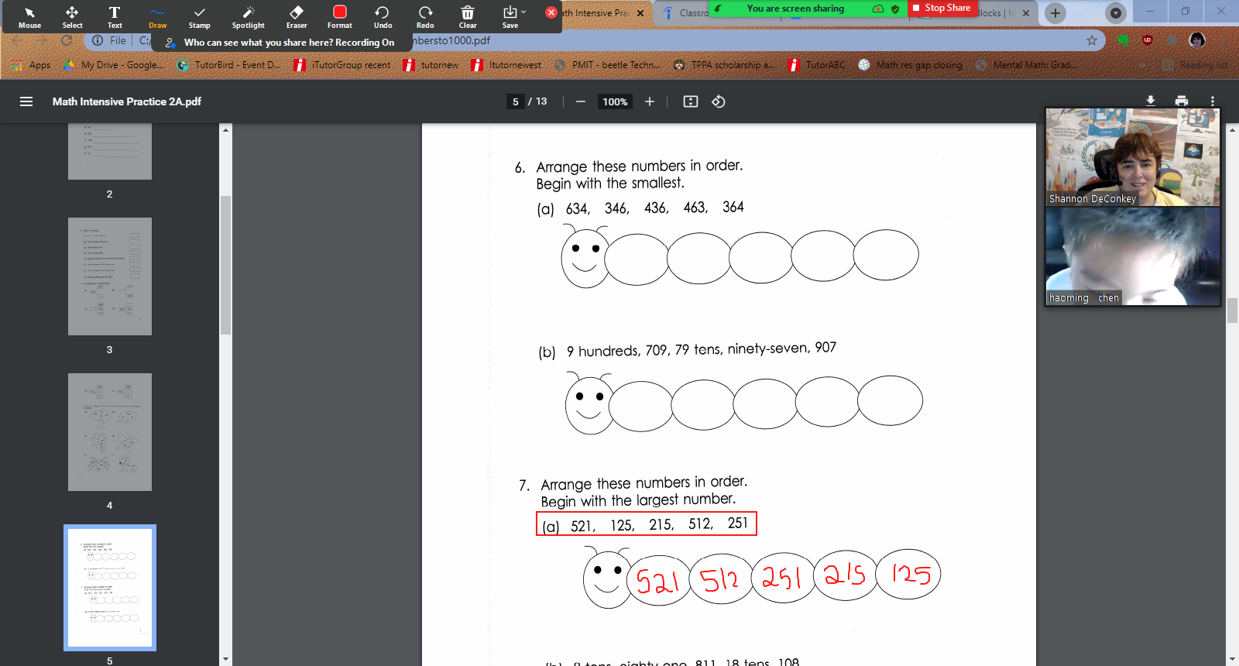Choose the Select annotation tool
Image resolution: width=1239 pixels, height=666 pixels.
tap(72, 17)
